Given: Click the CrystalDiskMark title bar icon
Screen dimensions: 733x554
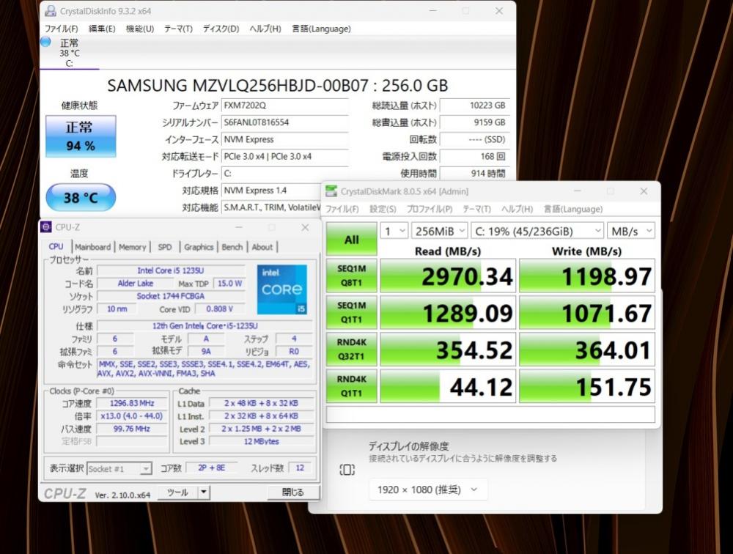Looking at the screenshot, I should point(331,191).
